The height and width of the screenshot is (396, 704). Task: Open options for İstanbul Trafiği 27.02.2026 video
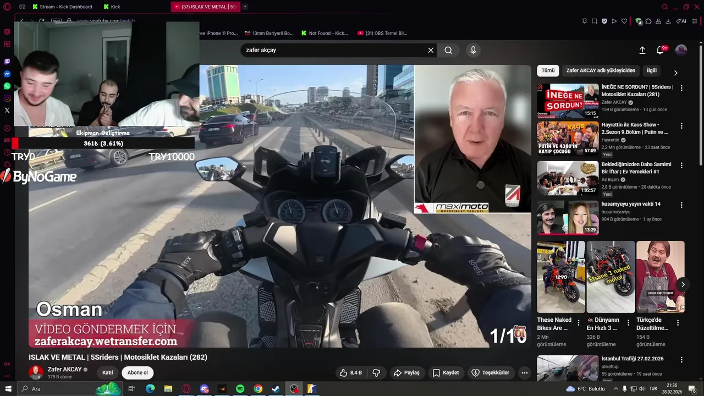pos(681,360)
